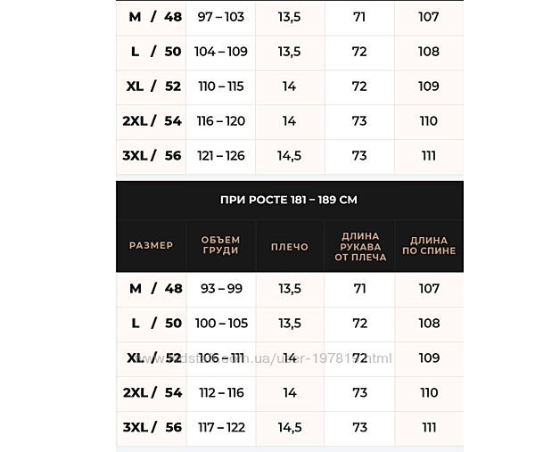Click the 121 – 126 chest range
Screen dimensions: 535x452
click(220, 156)
